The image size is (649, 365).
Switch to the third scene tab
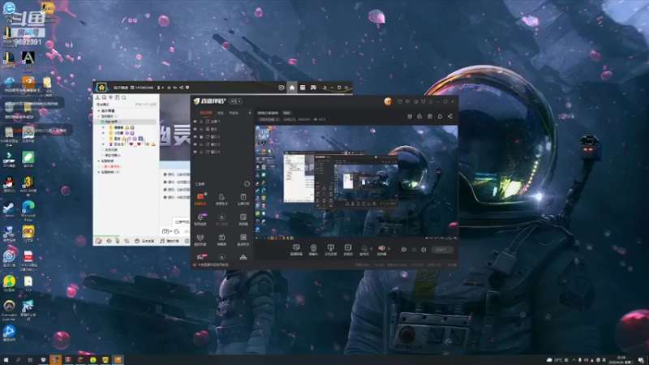(x=234, y=113)
